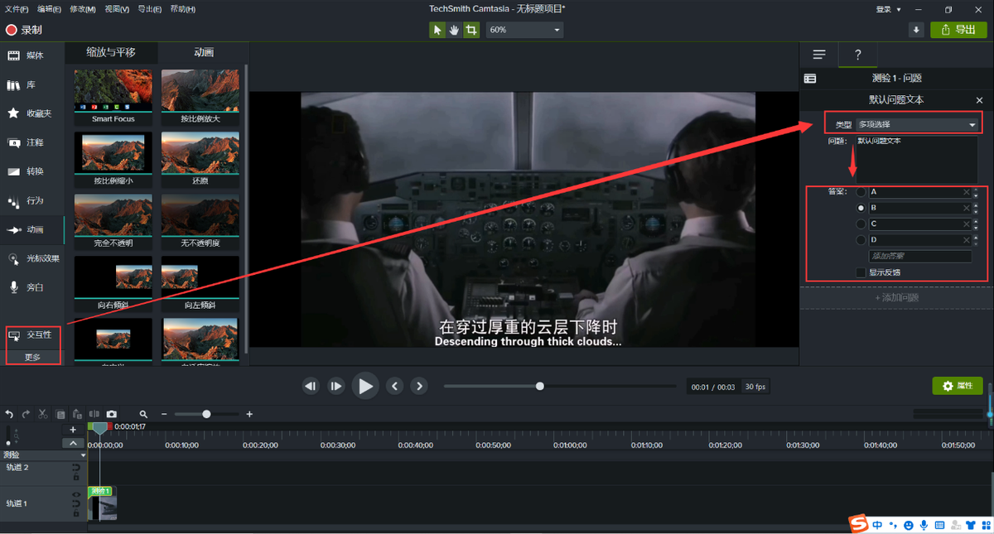Image resolution: width=994 pixels, height=534 pixels.
Task: Open the download arrow button near export
Action: [x=916, y=30]
